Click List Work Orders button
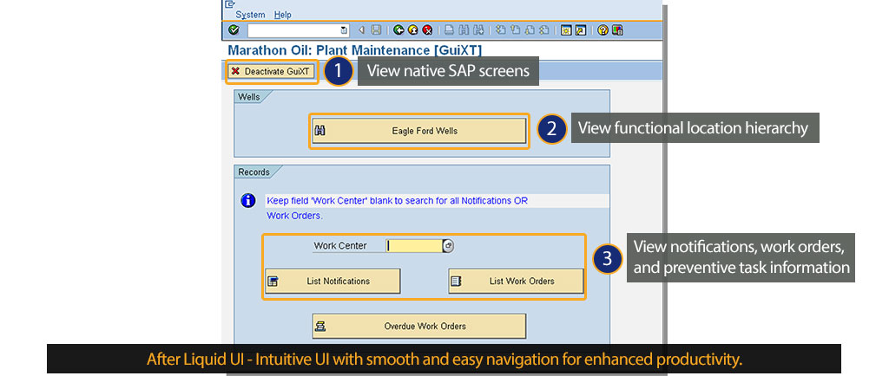Image resolution: width=889 pixels, height=376 pixels. click(x=516, y=282)
